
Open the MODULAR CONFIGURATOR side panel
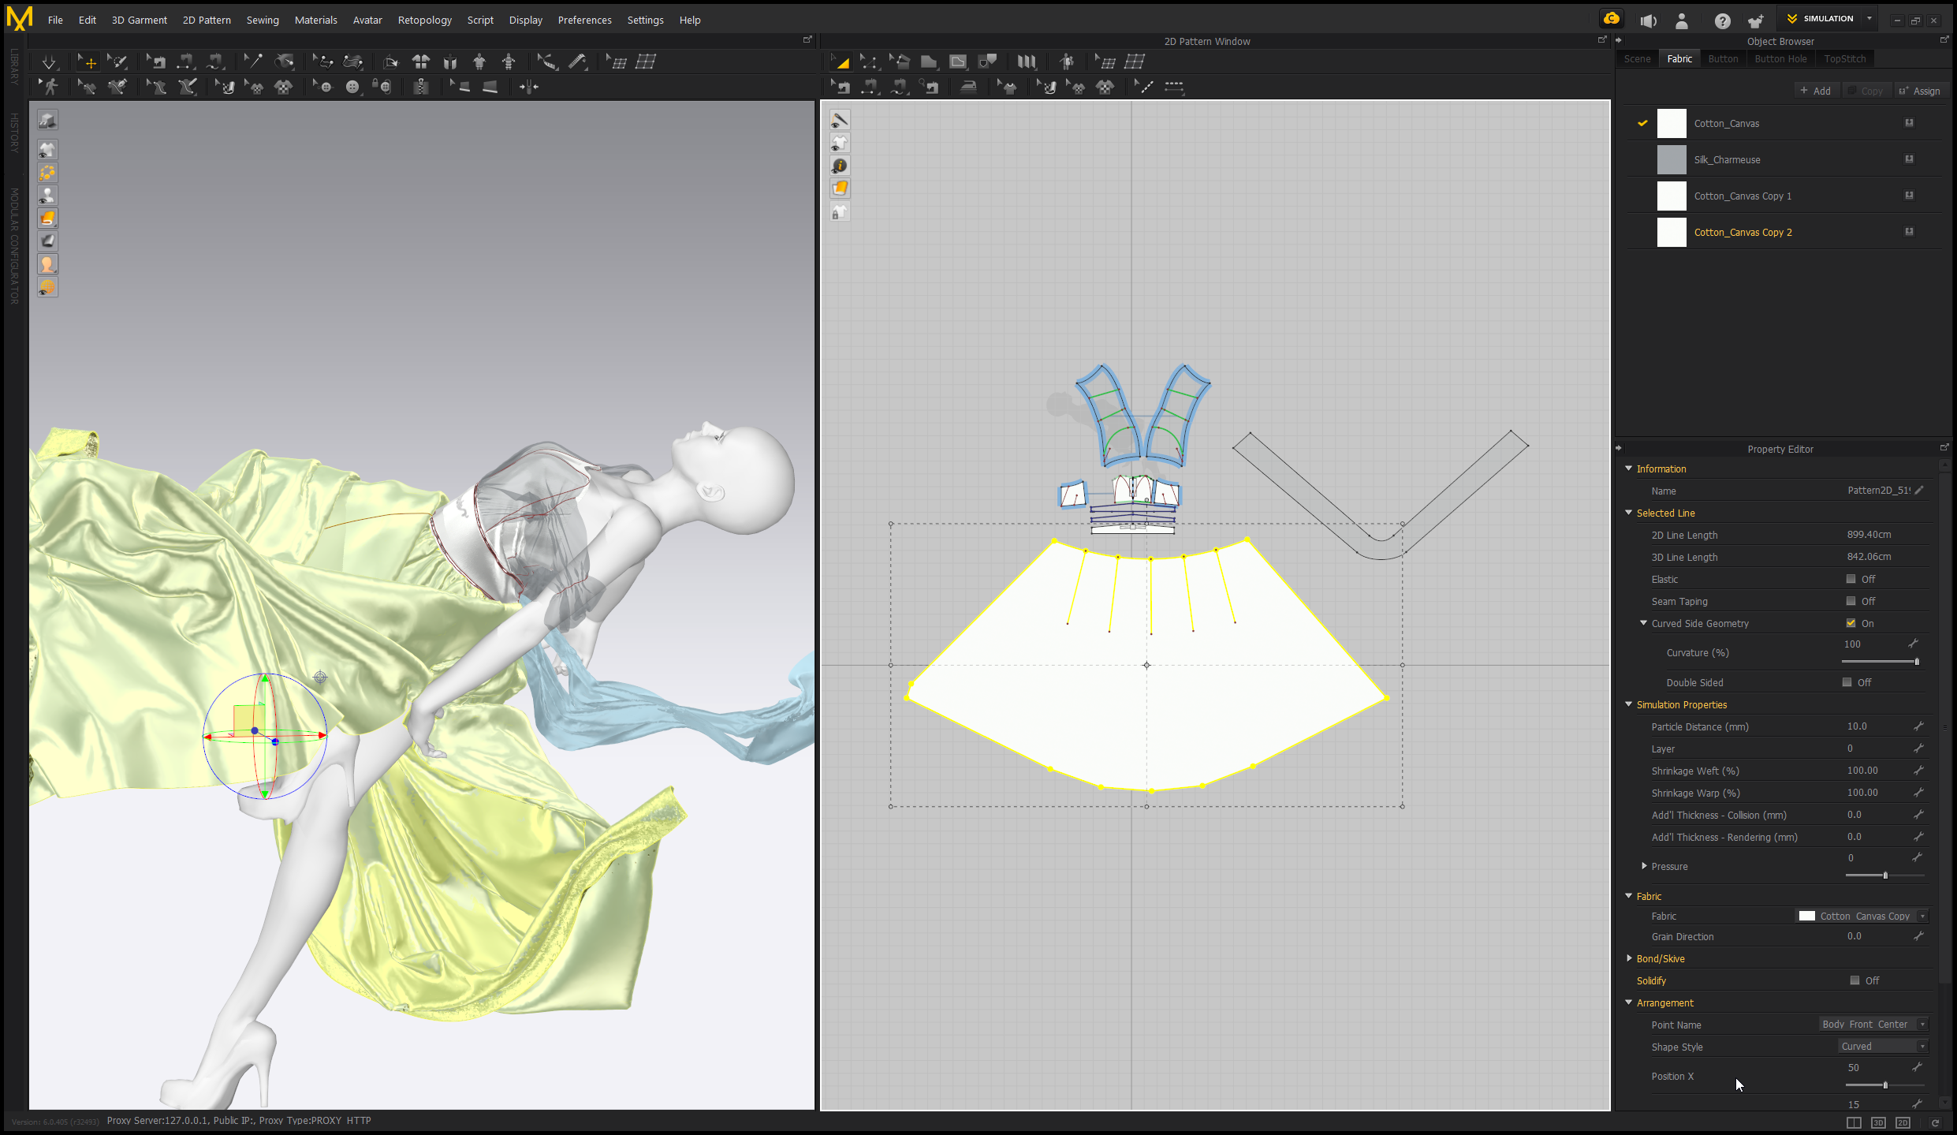click(x=14, y=246)
